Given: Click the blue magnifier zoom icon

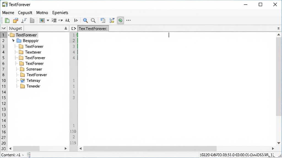Looking at the screenshot, I should [85, 20].
